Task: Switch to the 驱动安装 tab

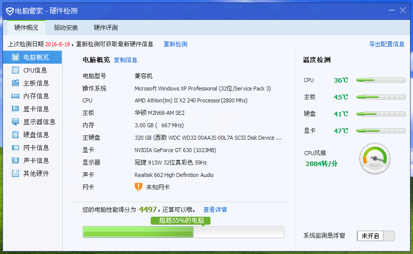Action: tap(66, 28)
